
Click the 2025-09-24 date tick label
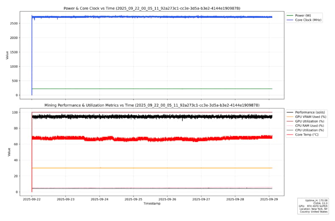(x=100, y=199)
